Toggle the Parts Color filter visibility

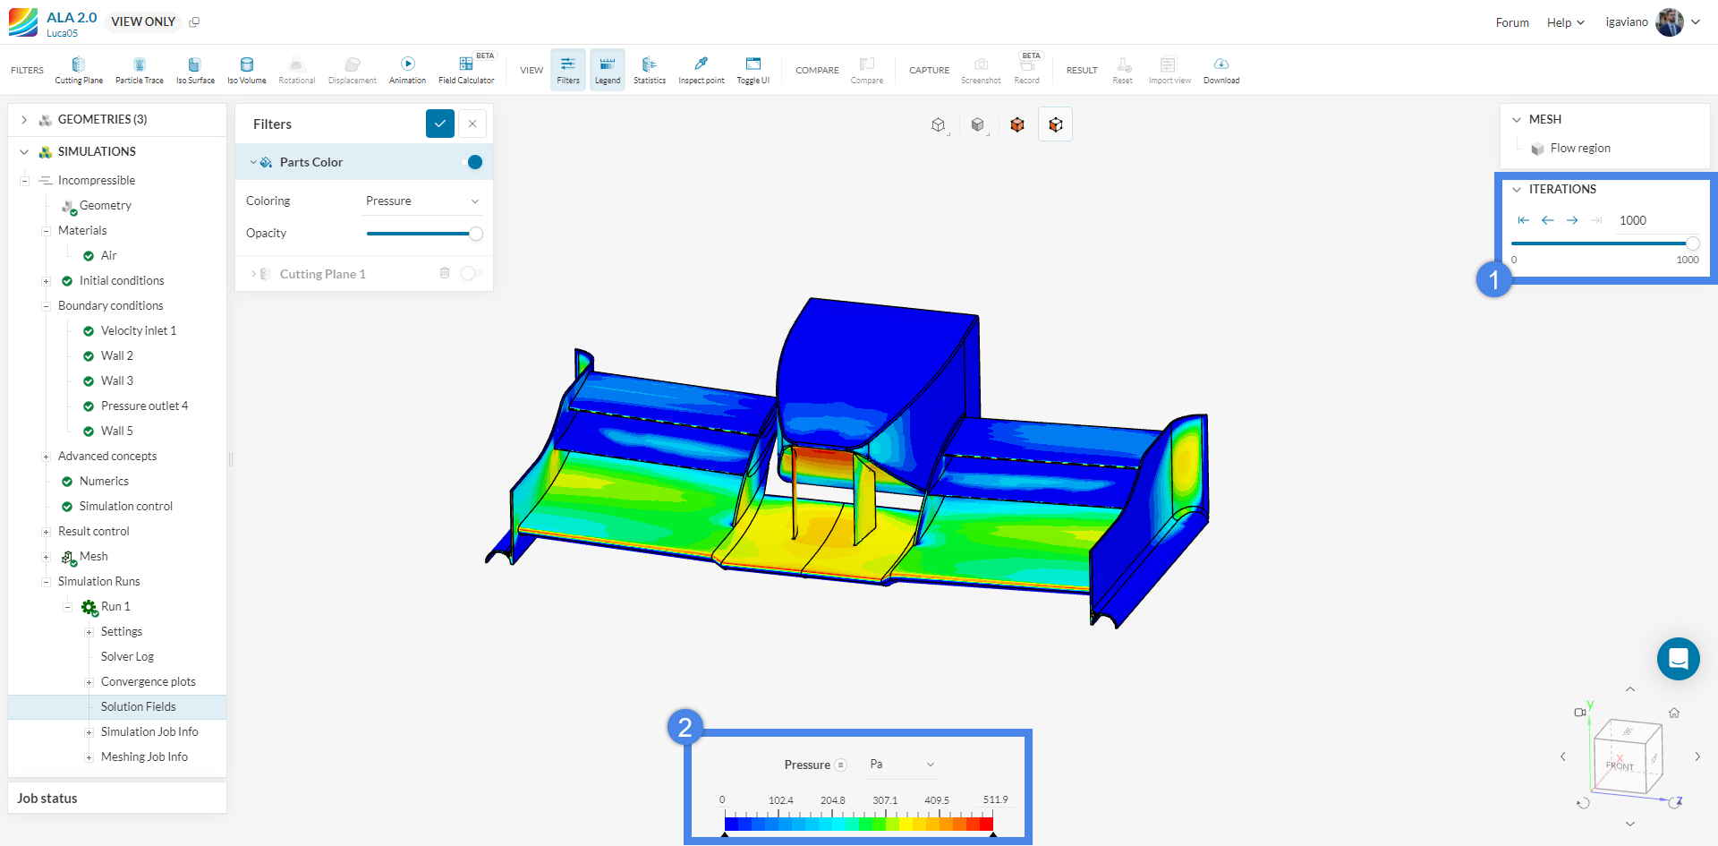coord(473,162)
